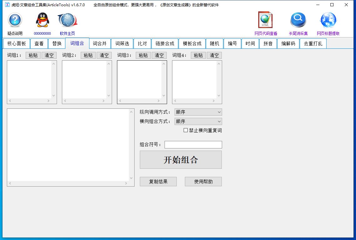Click the 词组3 box scroll-left arrow
The height and width of the screenshot is (240, 356).
pos(120,101)
